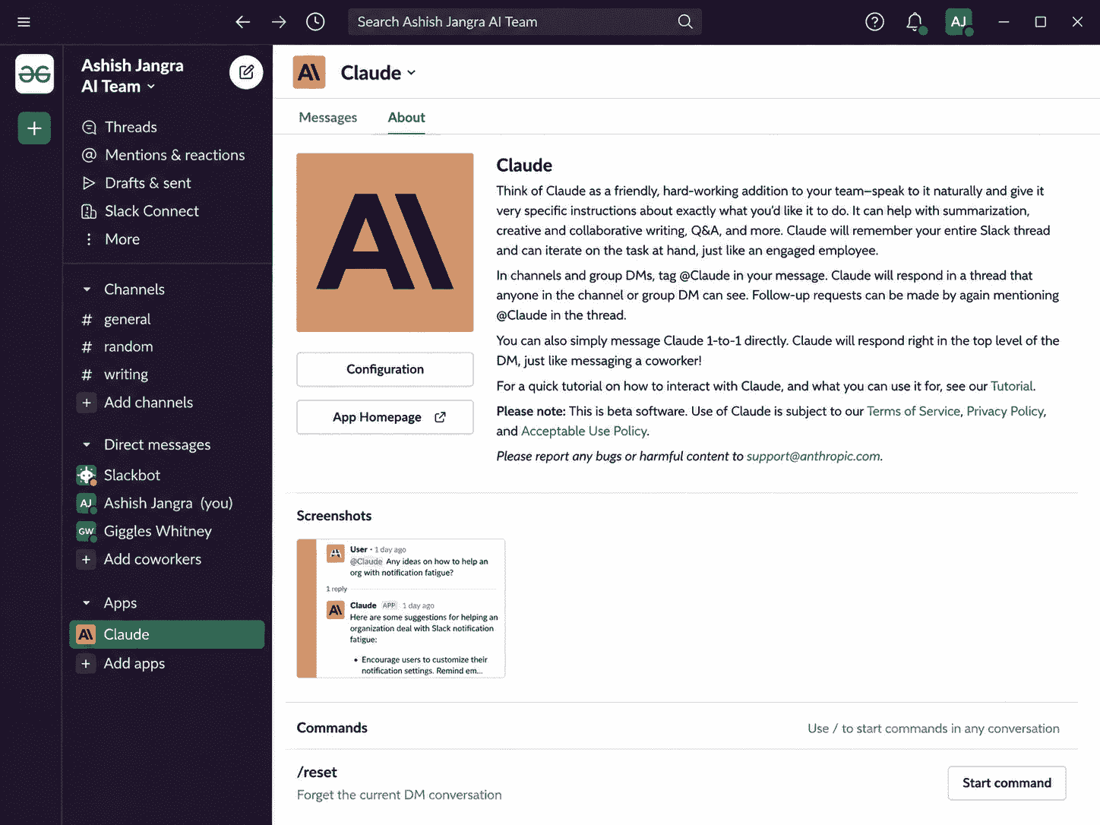The width and height of the screenshot is (1100, 825).
Task: Open the Claude header dropdown chevron
Action: coord(411,73)
